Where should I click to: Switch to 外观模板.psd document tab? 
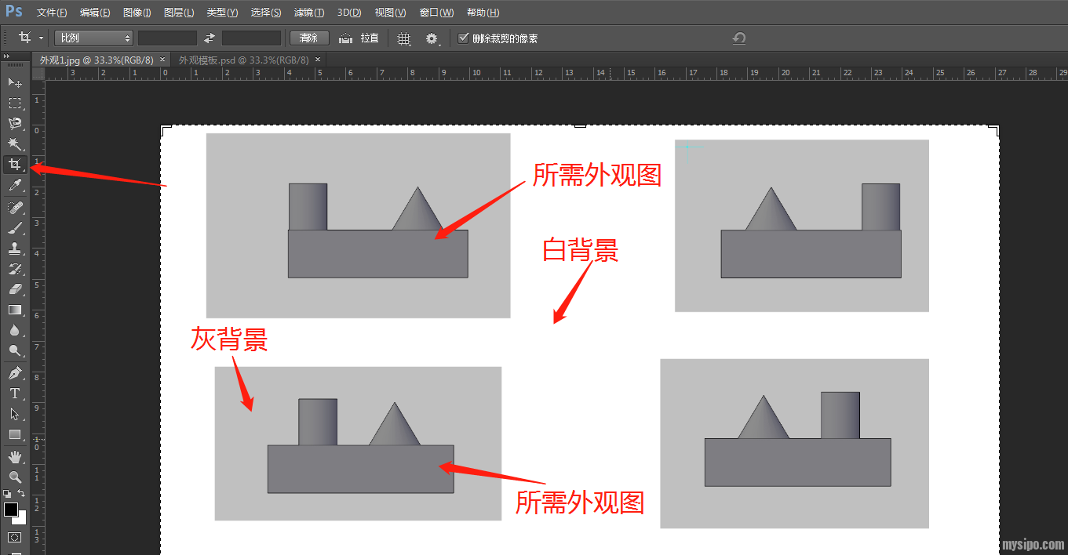244,60
